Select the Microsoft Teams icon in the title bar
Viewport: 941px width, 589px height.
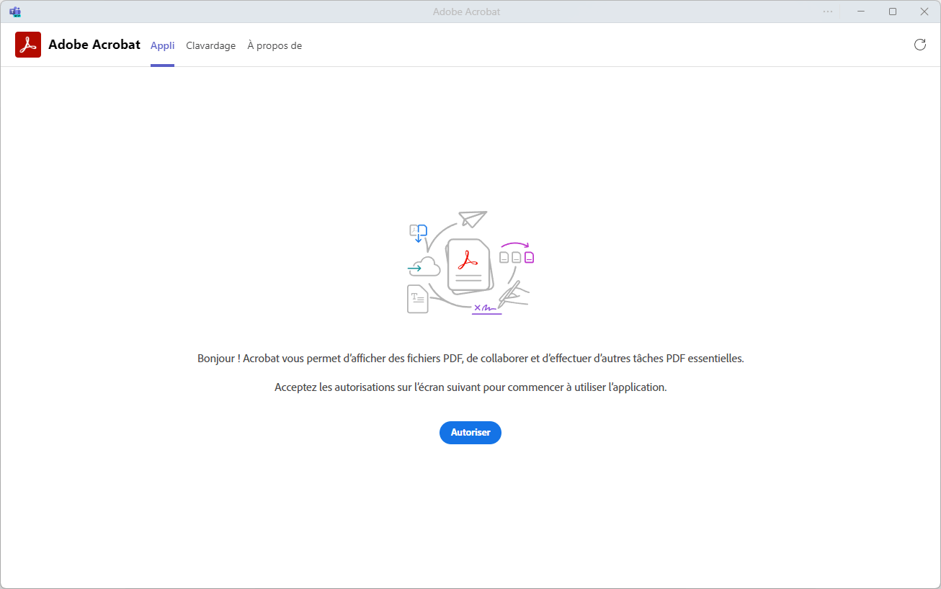pyautogui.click(x=14, y=11)
